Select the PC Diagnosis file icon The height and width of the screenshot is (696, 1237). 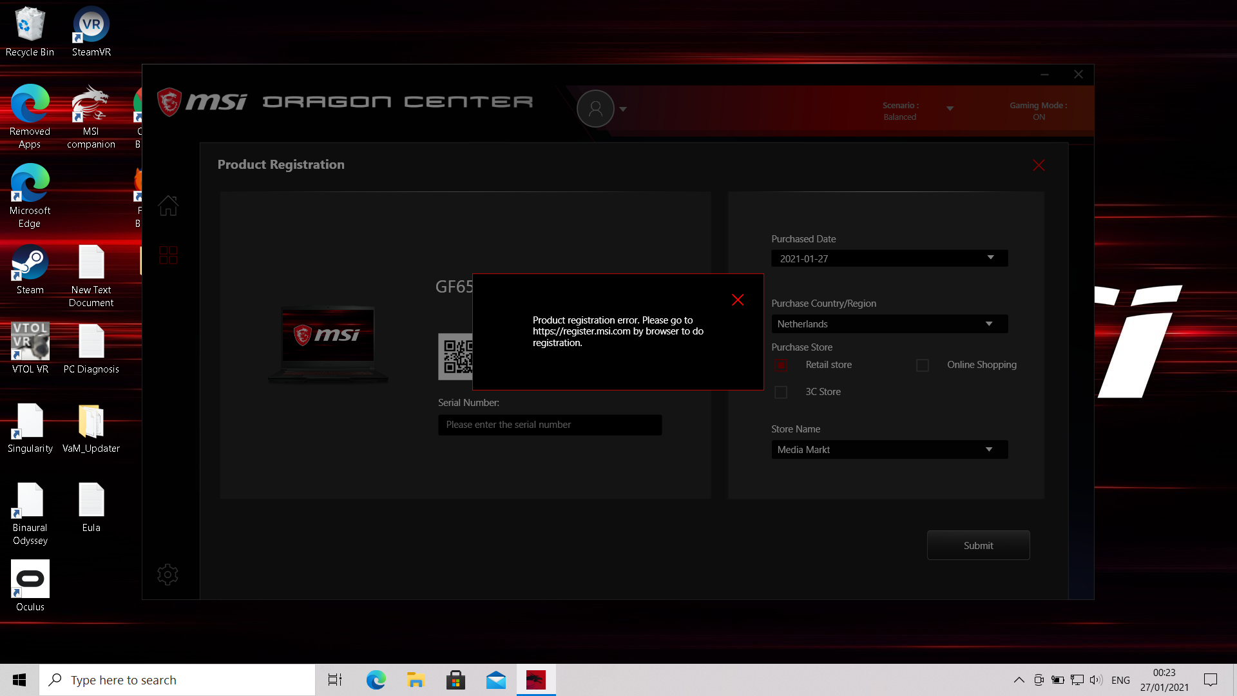tap(91, 349)
